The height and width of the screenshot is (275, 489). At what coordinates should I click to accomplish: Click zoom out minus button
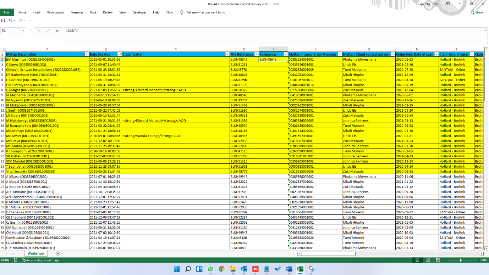(x=446, y=260)
